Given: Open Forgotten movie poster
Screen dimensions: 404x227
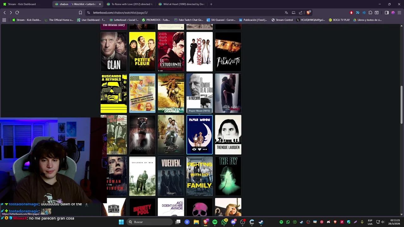Looking at the screenshot, I should click(142, 135).
